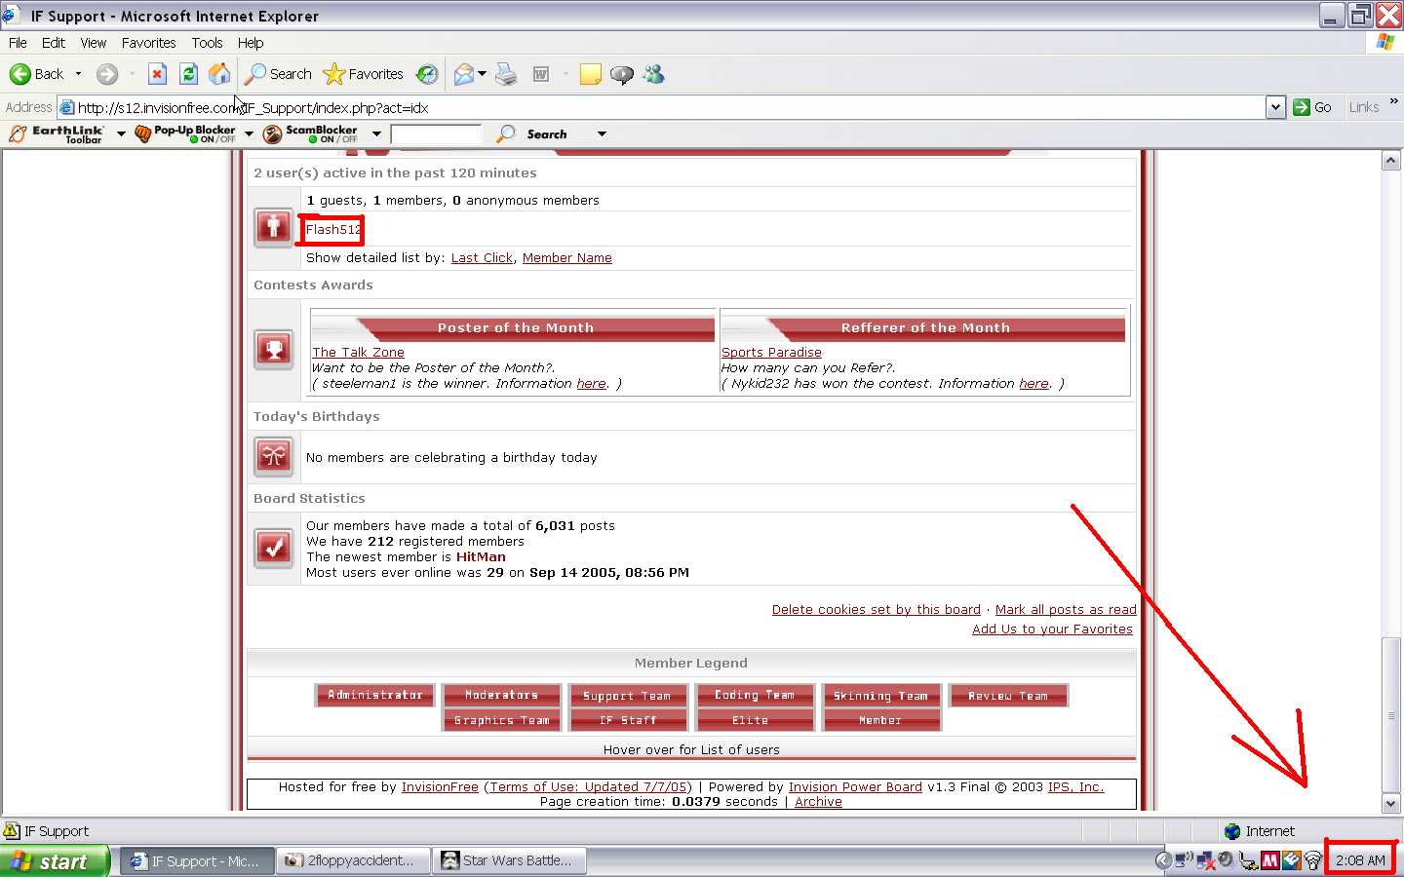Open the Edit menu
1404x877 pixels.
54,43
